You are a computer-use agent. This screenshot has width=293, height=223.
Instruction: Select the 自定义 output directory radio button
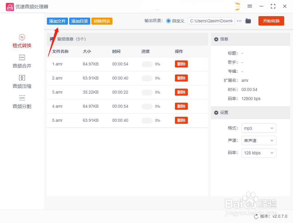168,21
